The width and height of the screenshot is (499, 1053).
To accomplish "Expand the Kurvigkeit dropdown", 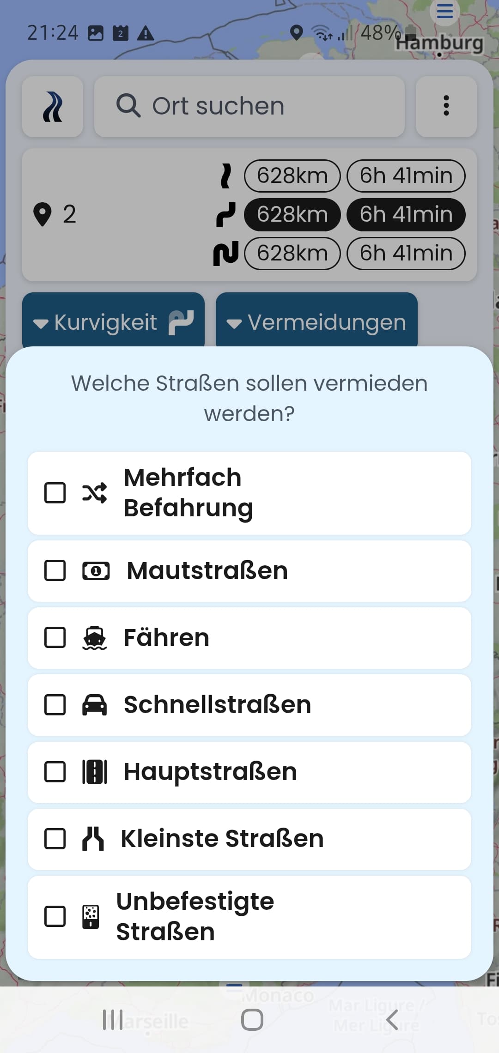I will click(x=114, y=321).
